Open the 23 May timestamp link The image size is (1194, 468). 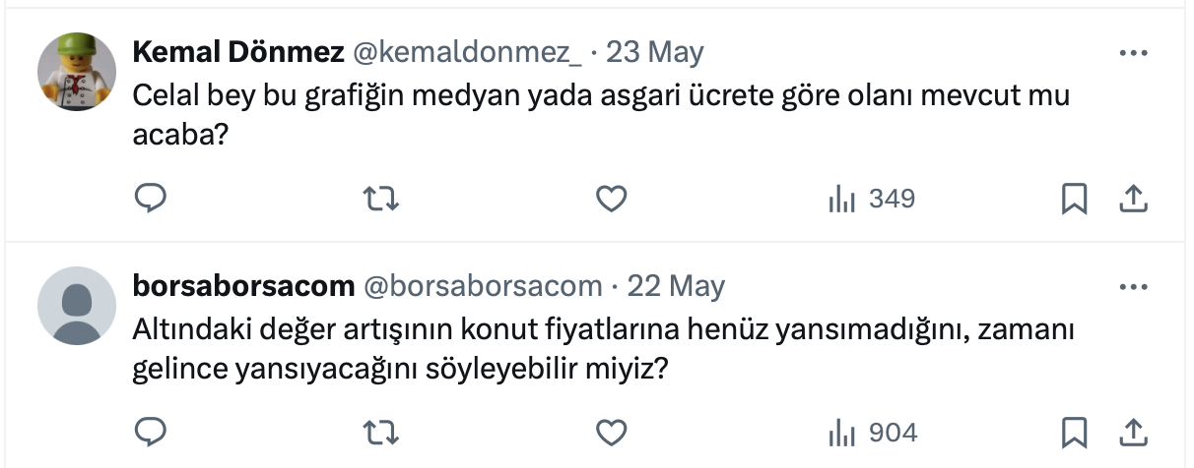tap(655, 52)
